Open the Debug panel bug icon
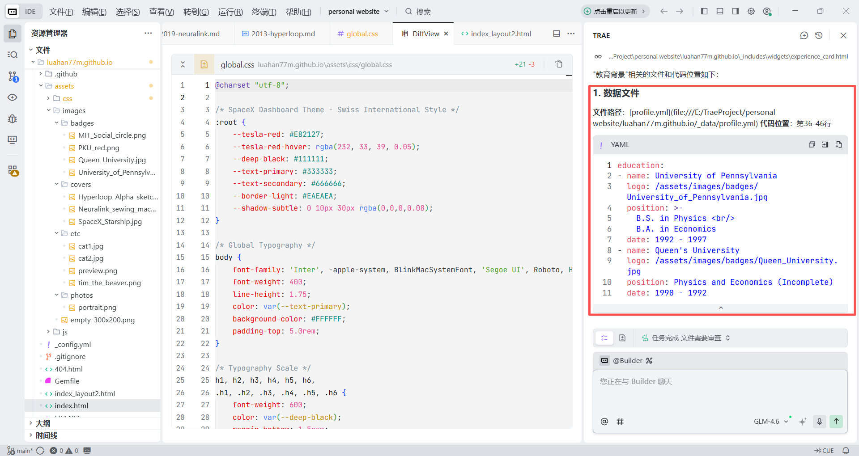The width and height of the screenshot is (859, 456). pyautogui.click(x=13, y=118)
